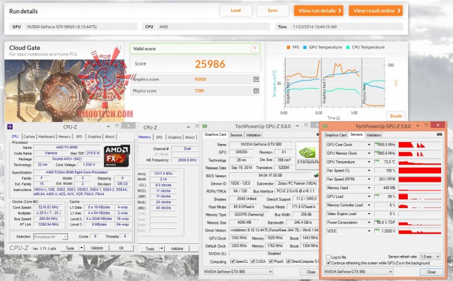The height and width of the screenshot is (281, 453).
Task: Click the GPU-Z Sensors window title bar icon
Action: tap(325, 126)
